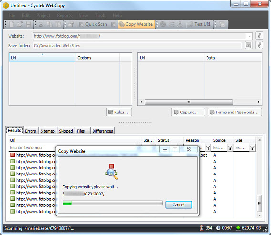Sort results by Reason column
Image resolution: width=271 pixels, height=235 pixels.
[197, 140]
